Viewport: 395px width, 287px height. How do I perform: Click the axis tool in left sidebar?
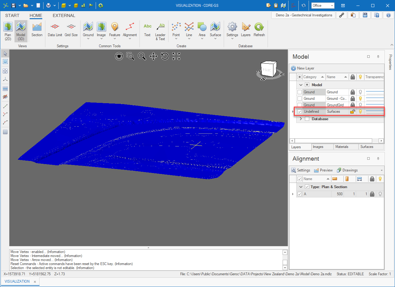[5, 79]
